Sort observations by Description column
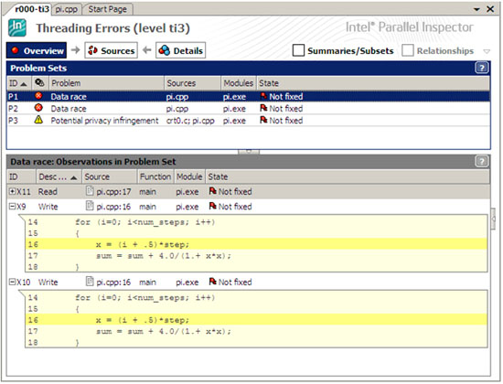The image size is (503, 384). coord(58,176)
